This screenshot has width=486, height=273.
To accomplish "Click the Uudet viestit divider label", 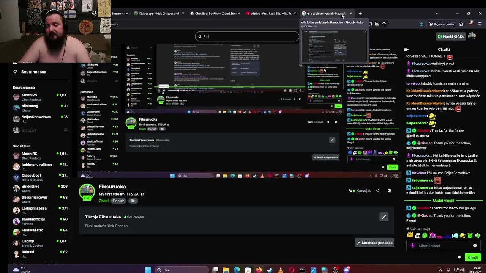I will pyautogui.click(x=443, y=201).
